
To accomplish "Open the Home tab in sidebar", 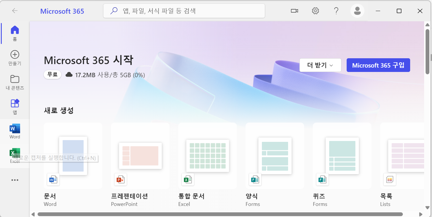I will (x=15, y=33).
